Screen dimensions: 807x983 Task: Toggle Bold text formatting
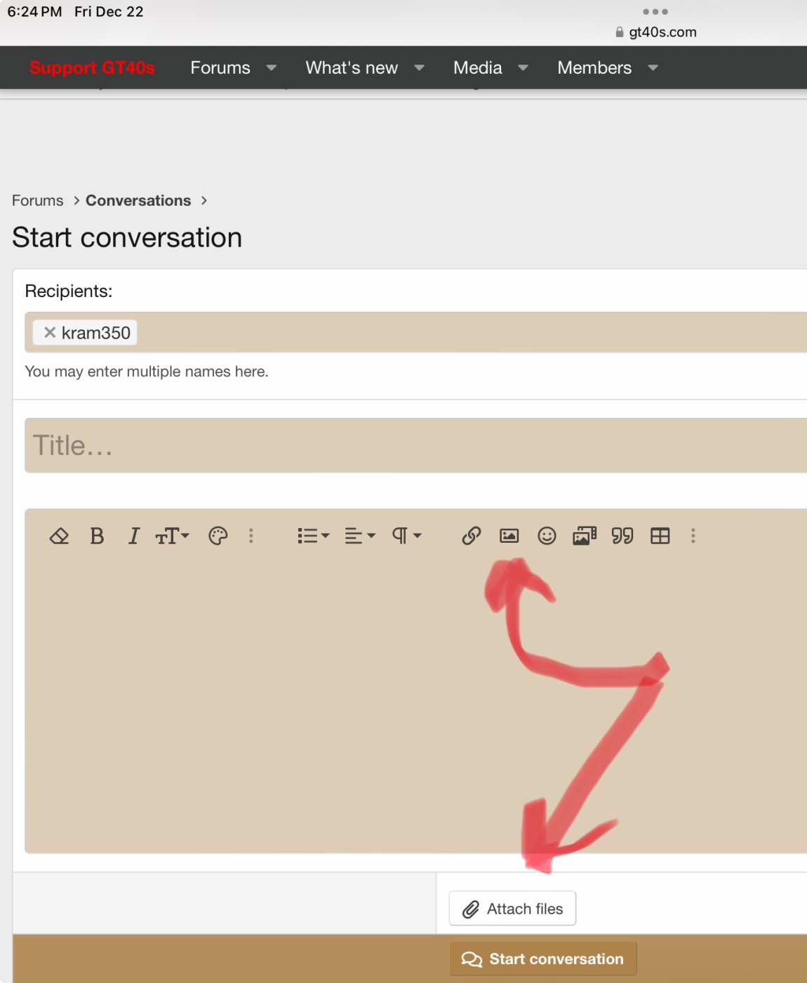(x=97, y=536)
